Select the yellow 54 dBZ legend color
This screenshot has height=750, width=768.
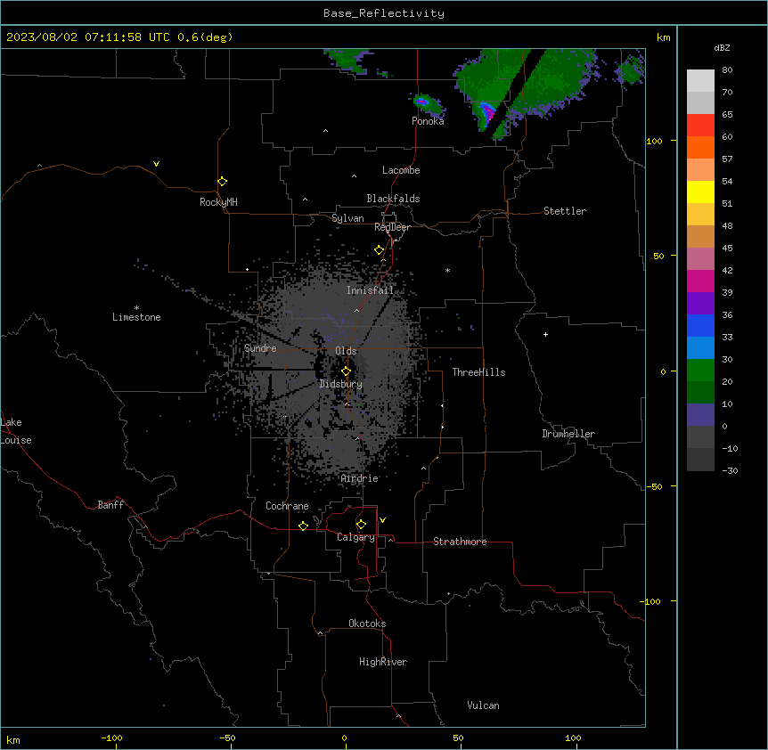coord(700,192)
